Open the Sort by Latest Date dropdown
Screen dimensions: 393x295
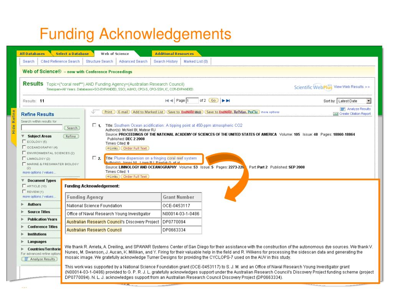pos(353,101)
